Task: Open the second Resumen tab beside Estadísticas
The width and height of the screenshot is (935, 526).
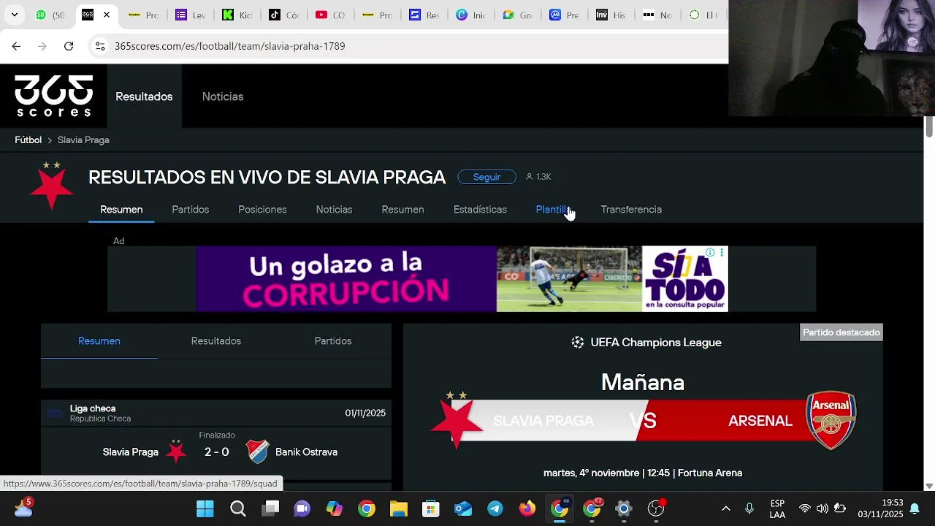Action: coord(402,210)
